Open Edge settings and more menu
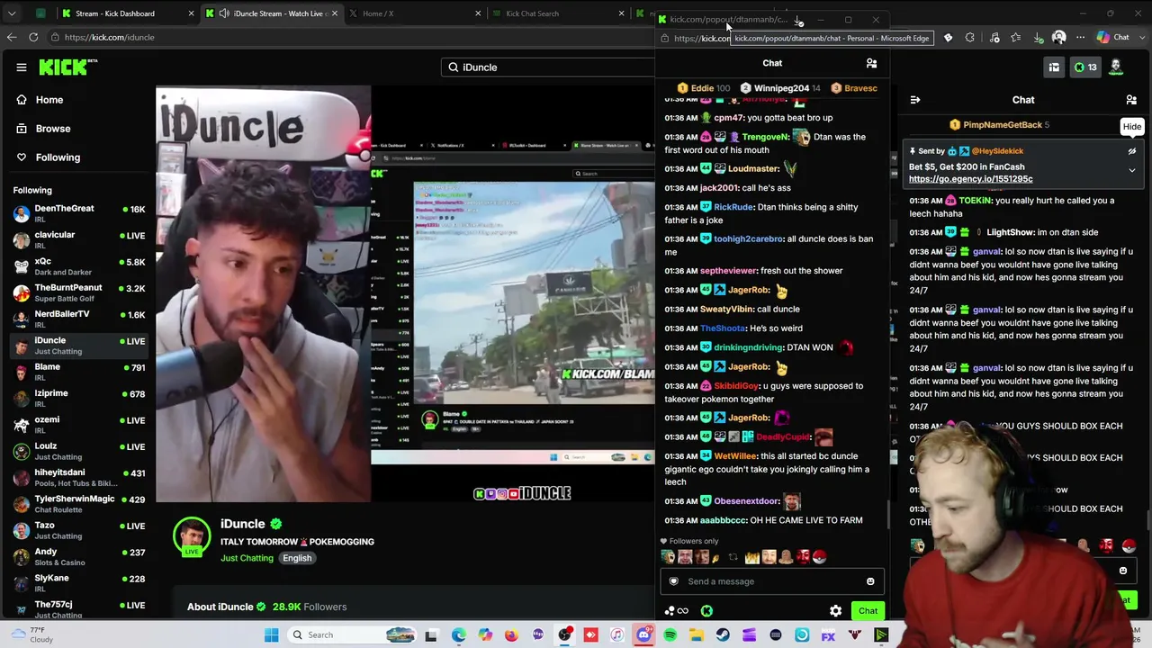The image size is (1152, 648). pos(1081,38)
